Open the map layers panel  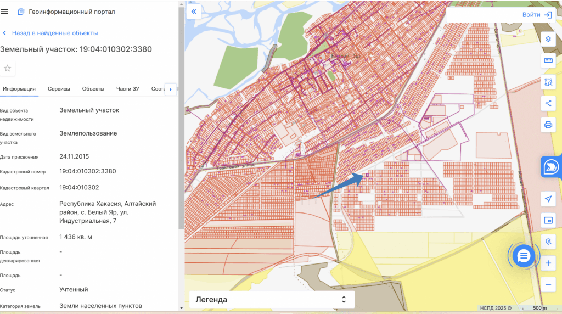(x=548, y=39)
